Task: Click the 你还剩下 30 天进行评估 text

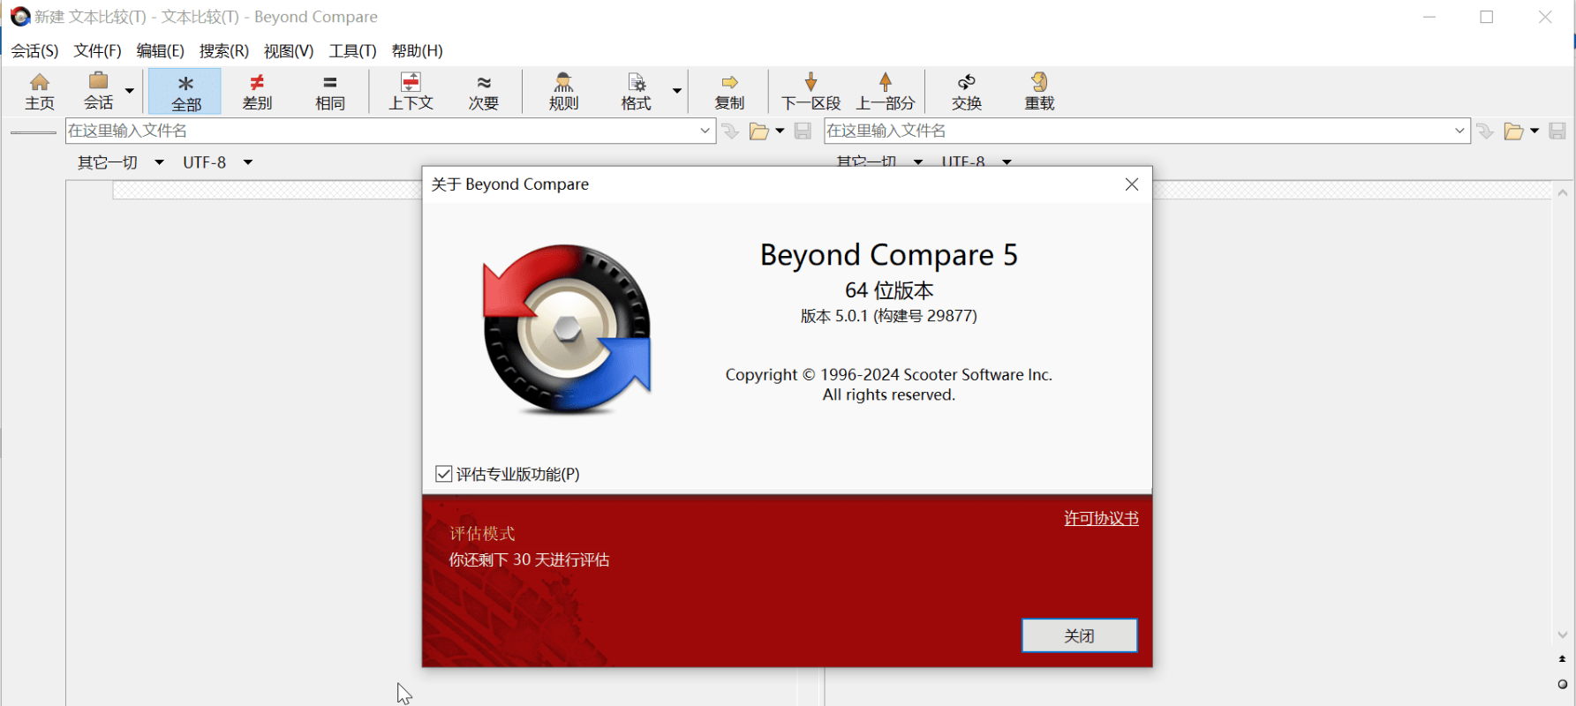Action: click(529, 560)
